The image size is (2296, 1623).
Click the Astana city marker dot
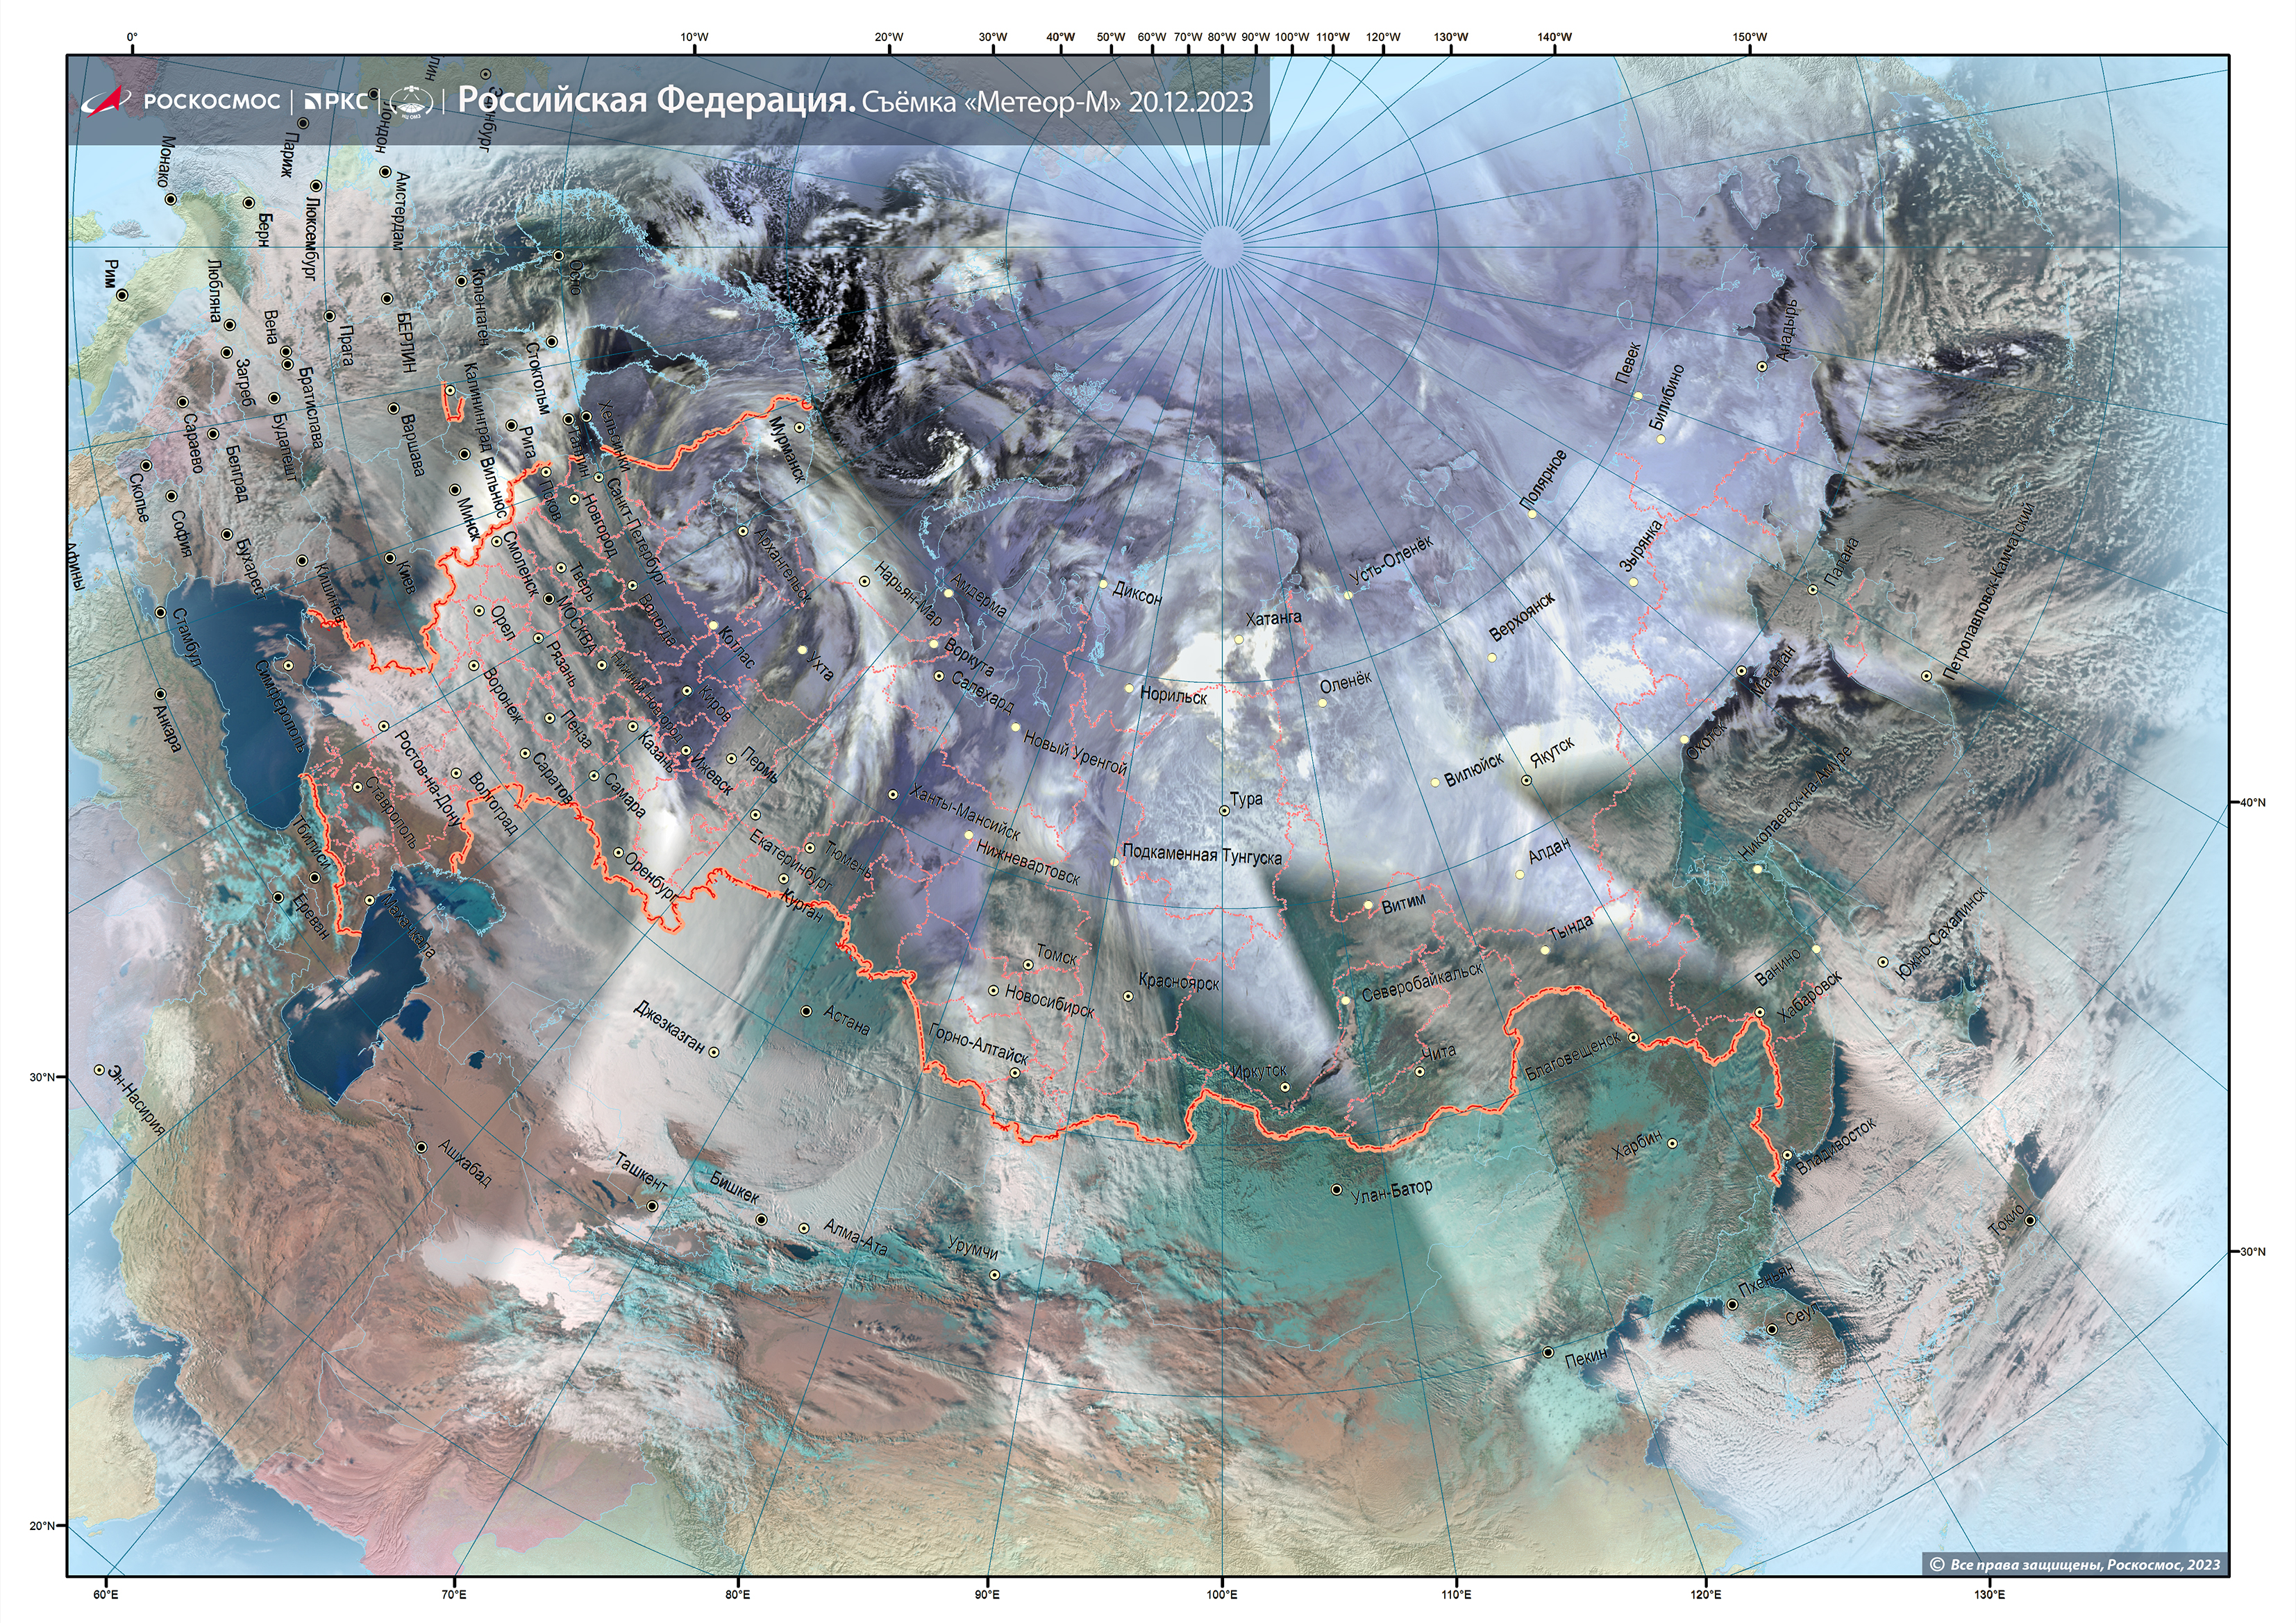(807, 1011)
